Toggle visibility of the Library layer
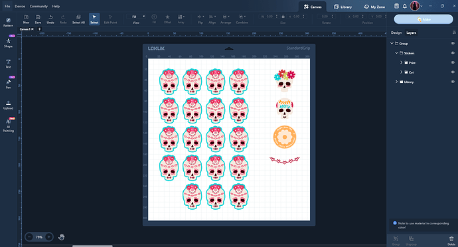The height and width of the screenshot is (247, 458). (453, 82)
